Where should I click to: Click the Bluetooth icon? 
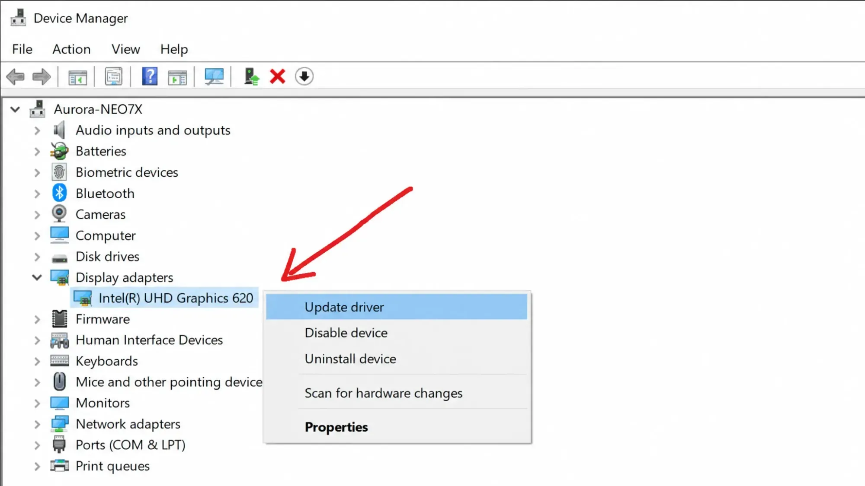tap(59, 193)
